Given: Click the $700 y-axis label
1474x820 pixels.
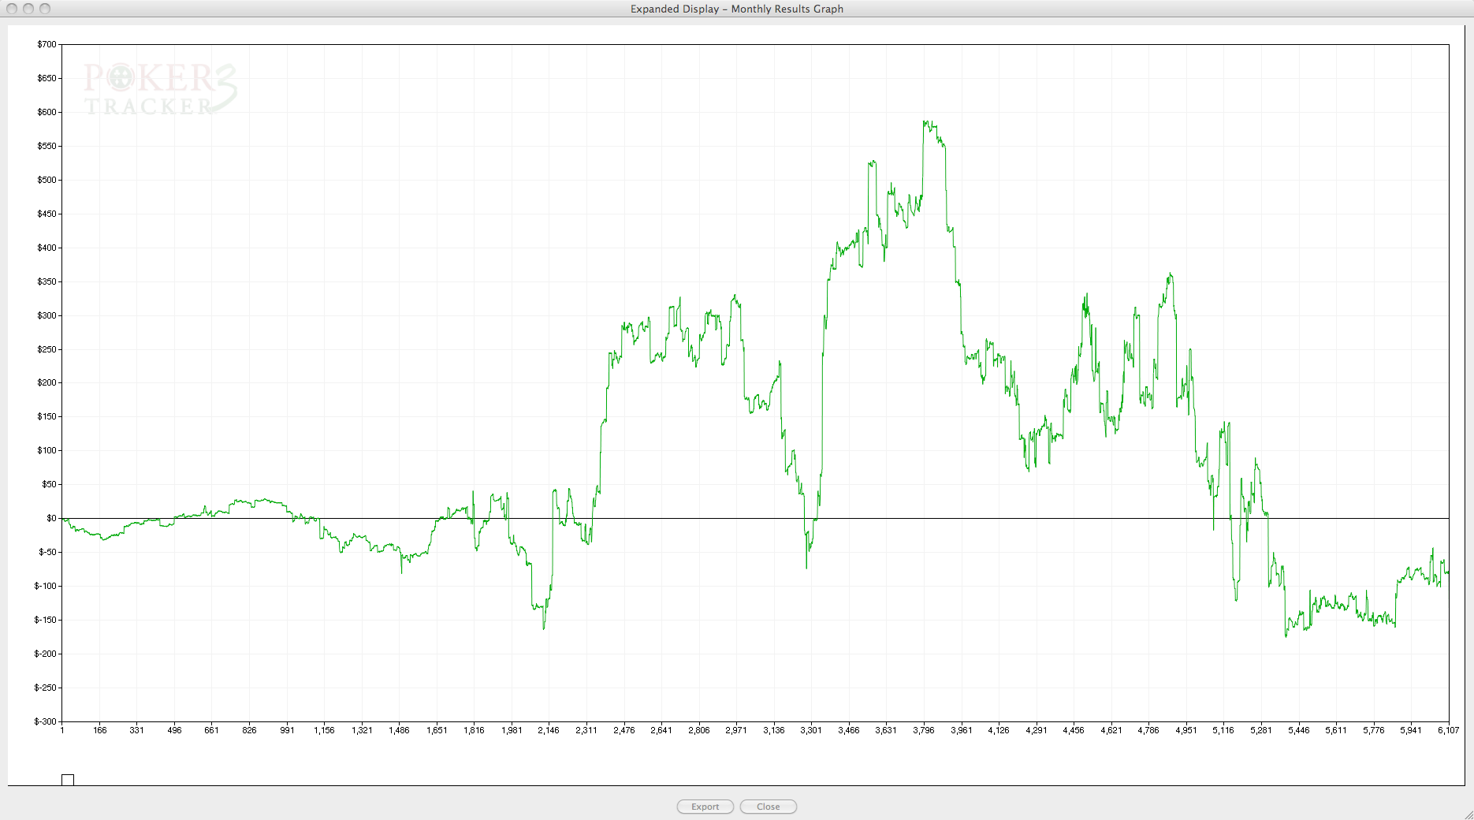Looking at the screenshot, I should coord(47,44).
